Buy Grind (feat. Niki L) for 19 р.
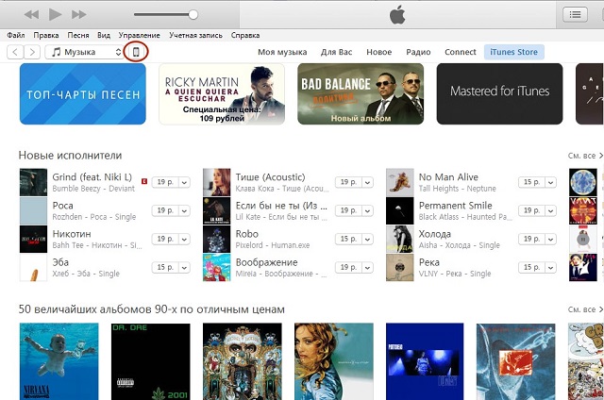Screen dimensions: 604x400 tap(165, 182)
